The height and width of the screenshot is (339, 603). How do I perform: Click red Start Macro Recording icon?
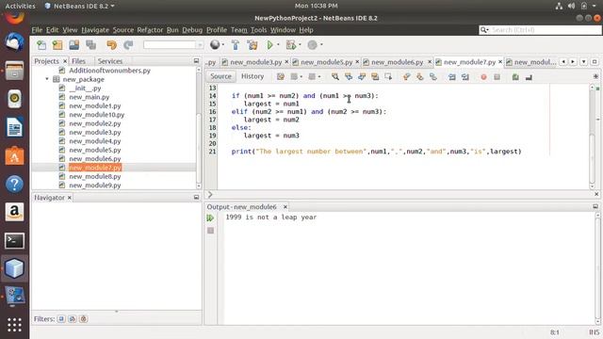pos(483,77)
